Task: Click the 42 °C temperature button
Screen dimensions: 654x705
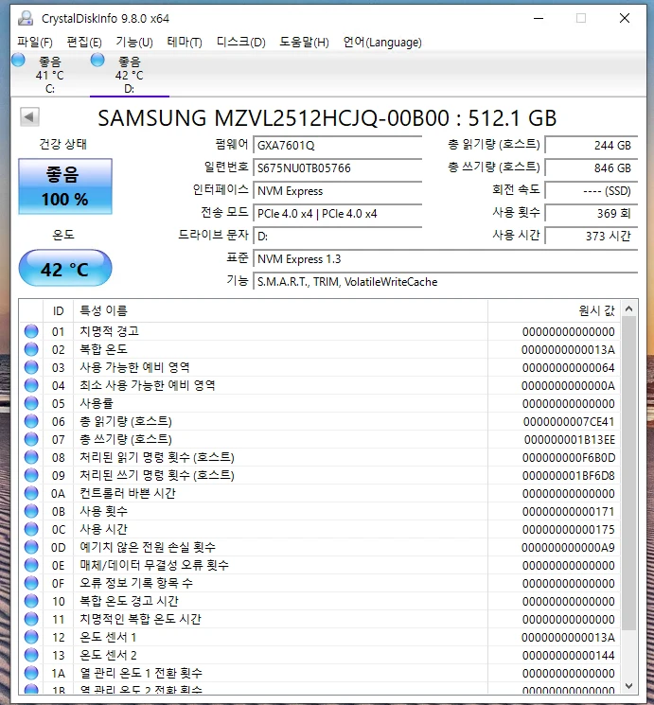Action: (x=65, y=269)
